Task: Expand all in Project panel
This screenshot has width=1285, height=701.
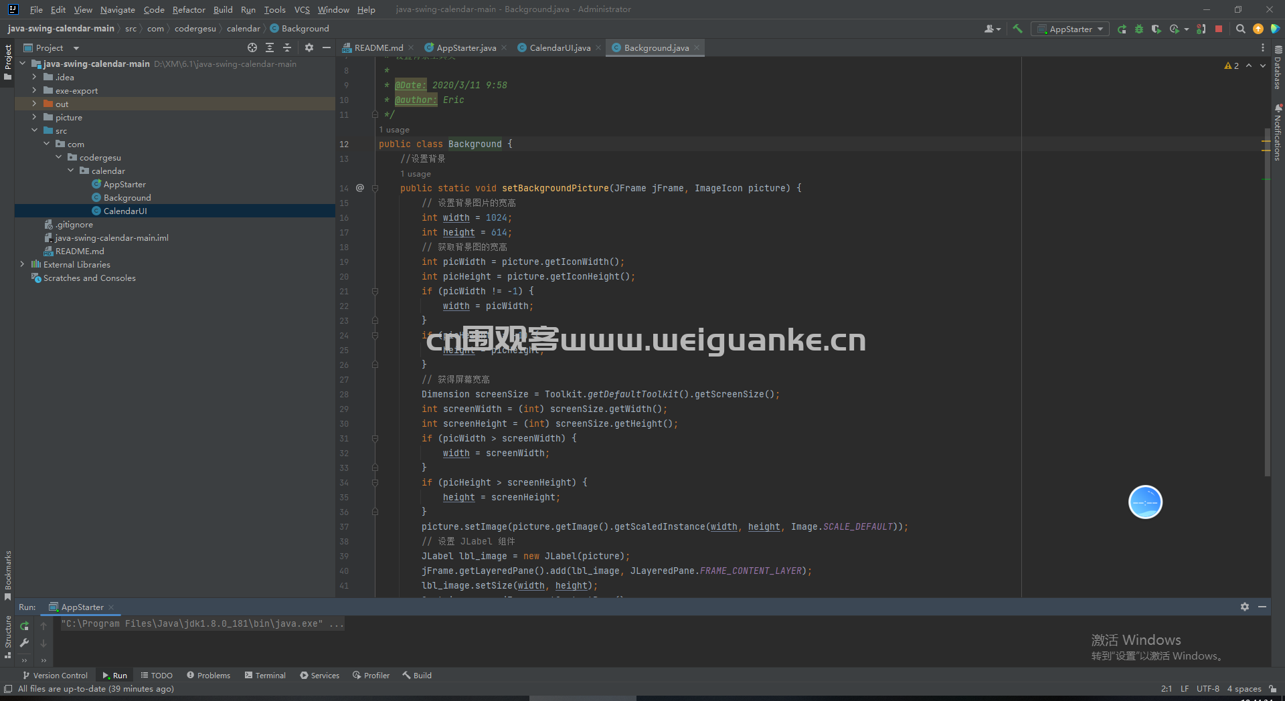Action: 270,47
